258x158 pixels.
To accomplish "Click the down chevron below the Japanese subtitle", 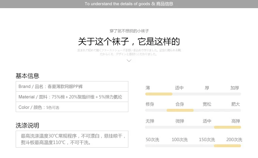I will pos(129,61).
